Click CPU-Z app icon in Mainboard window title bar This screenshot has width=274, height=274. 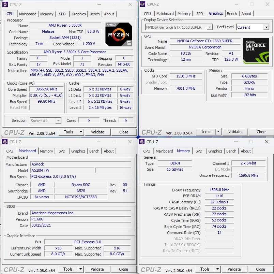[5, 142]
